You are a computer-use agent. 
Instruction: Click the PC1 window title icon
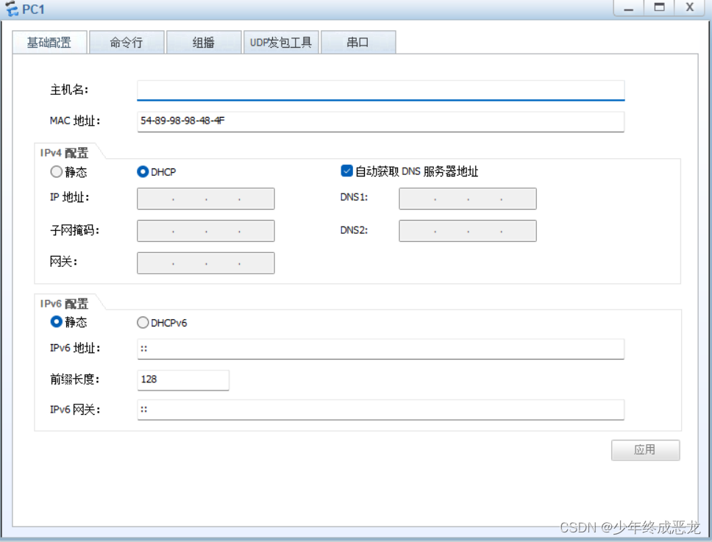coord(13,9)
